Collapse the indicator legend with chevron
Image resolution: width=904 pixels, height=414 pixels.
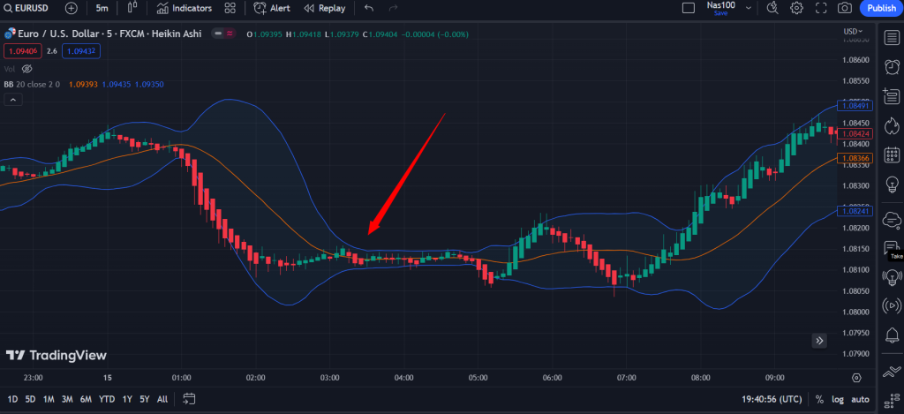pos(12,100)
